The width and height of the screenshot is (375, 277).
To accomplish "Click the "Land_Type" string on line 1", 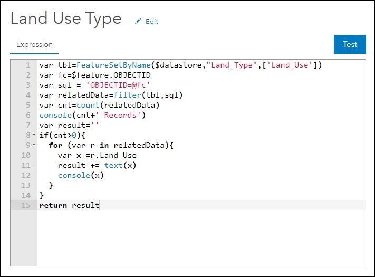I will click(x=232, y=65).
